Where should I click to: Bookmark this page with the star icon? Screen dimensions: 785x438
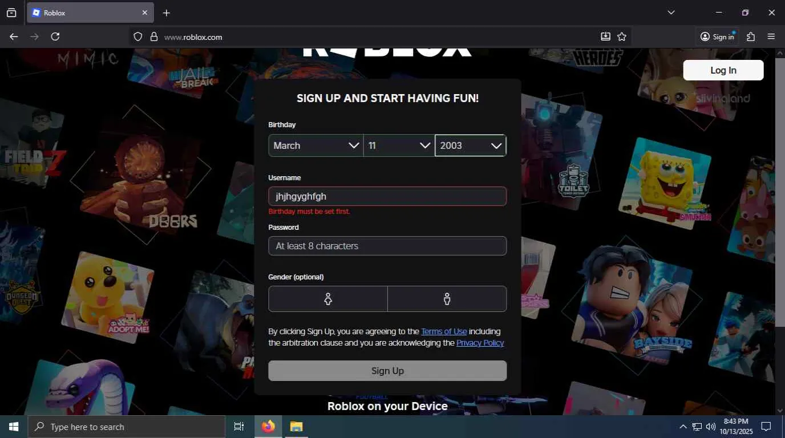pos(622,36)
